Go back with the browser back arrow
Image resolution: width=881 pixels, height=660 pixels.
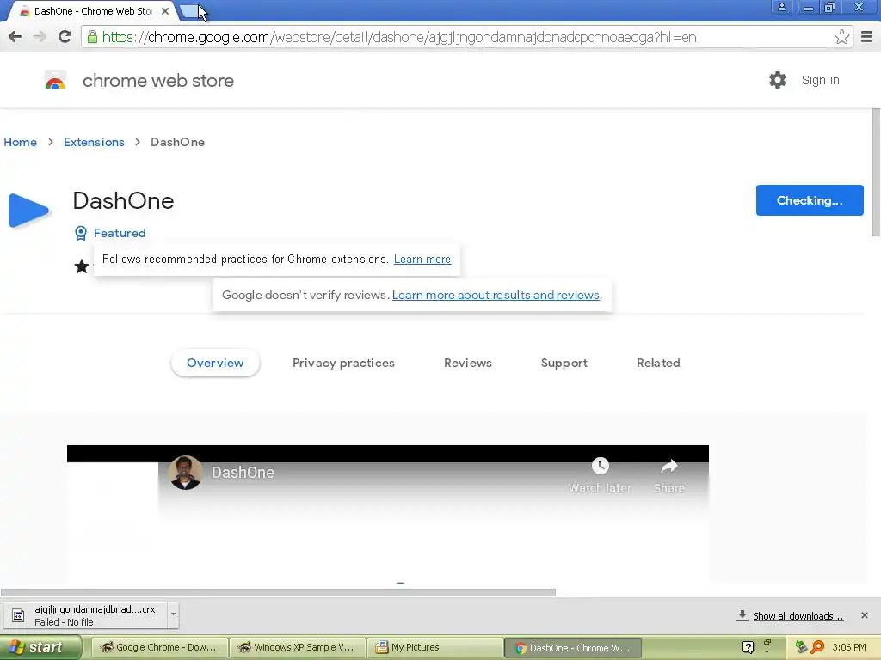15,37
